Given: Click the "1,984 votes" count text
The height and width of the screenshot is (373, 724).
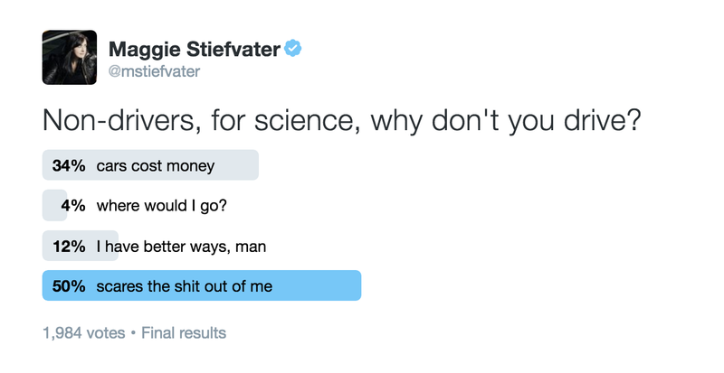Looking at the screenshot, I should tap(83, 333).
